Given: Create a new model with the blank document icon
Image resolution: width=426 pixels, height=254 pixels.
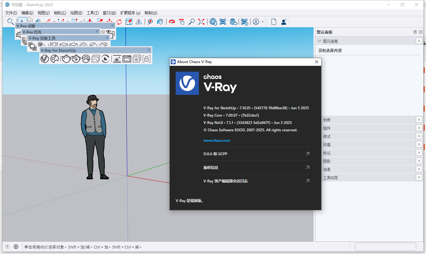Looking at the screenshot, I should click(x=273, y=21).
